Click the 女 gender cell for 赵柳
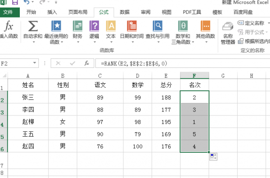 click(x=63, y=122)
